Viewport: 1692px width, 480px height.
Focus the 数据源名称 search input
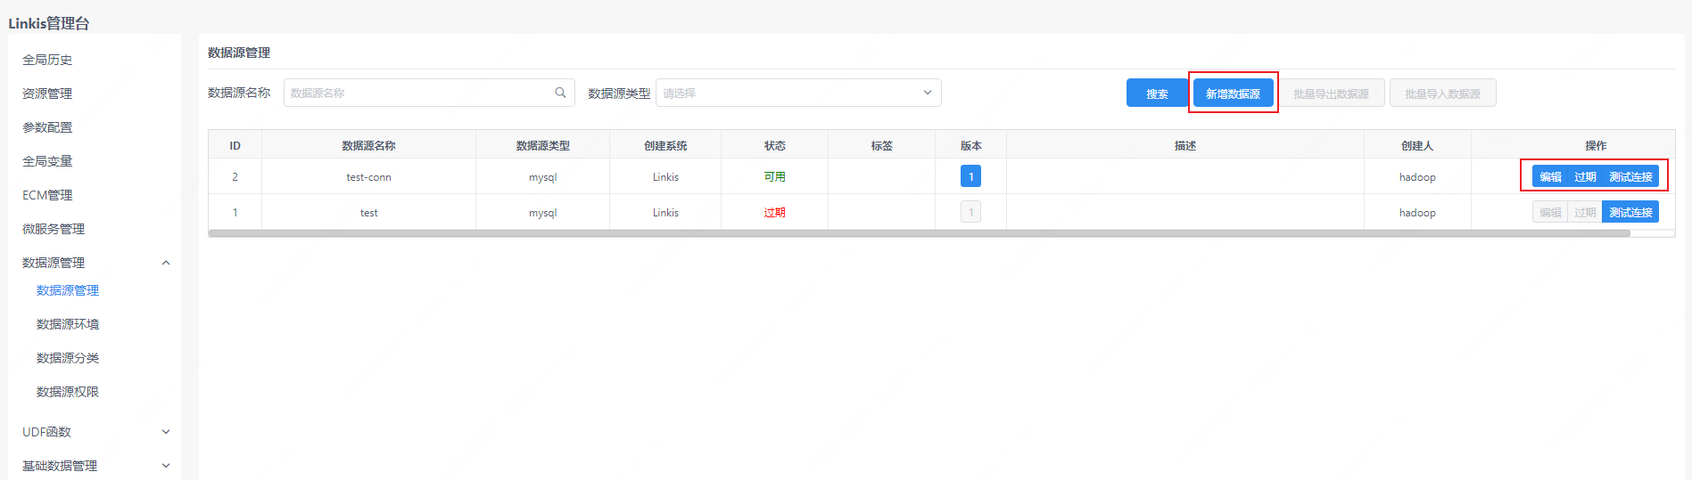(419, 93)
